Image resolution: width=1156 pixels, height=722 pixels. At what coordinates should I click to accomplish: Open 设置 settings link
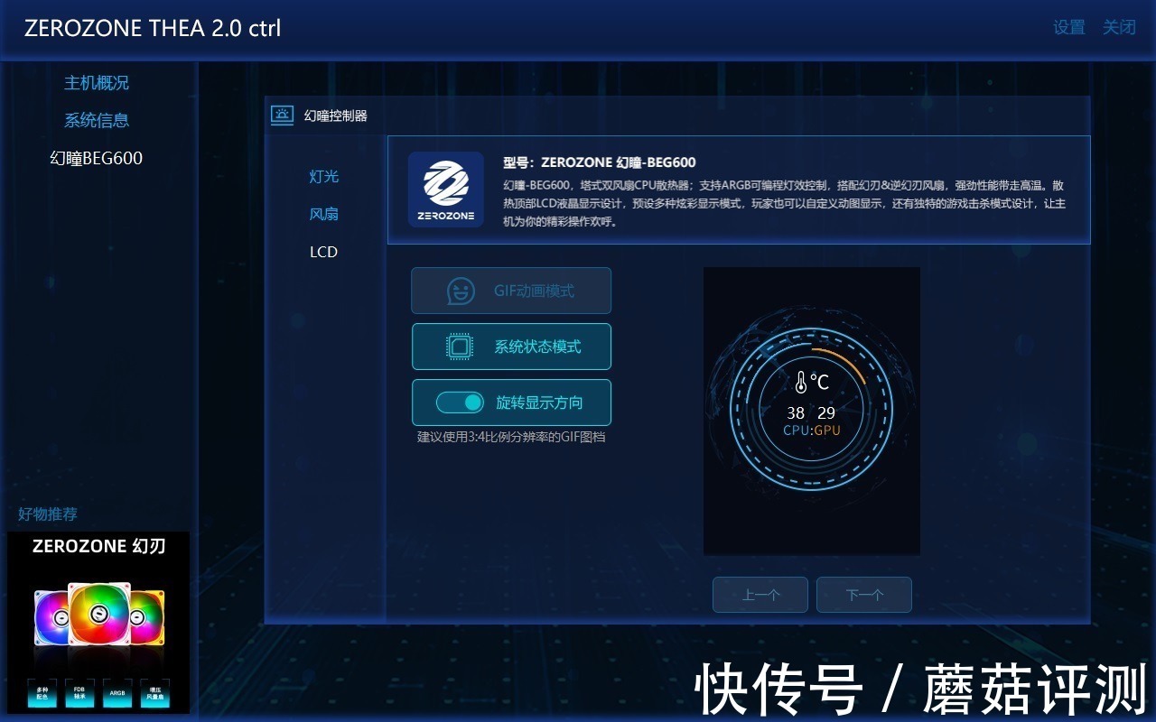point(1069,27)
